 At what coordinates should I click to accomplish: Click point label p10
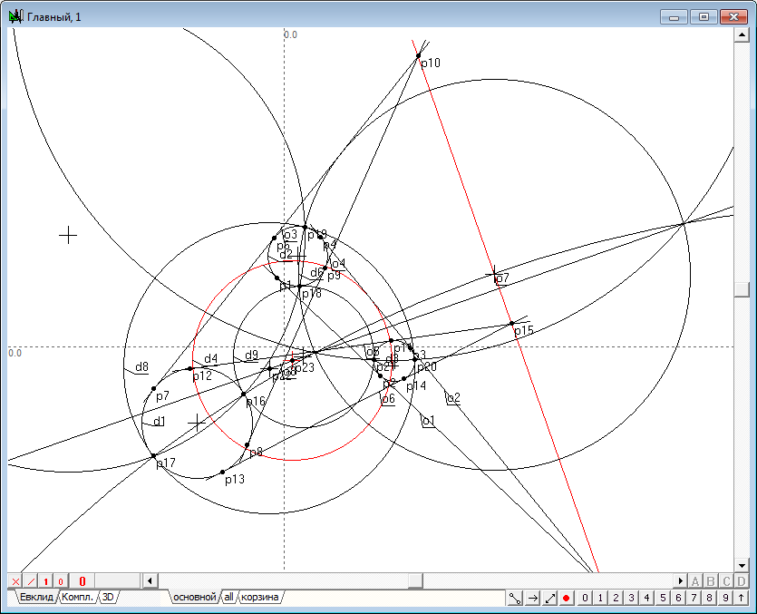tap(431, 63)
